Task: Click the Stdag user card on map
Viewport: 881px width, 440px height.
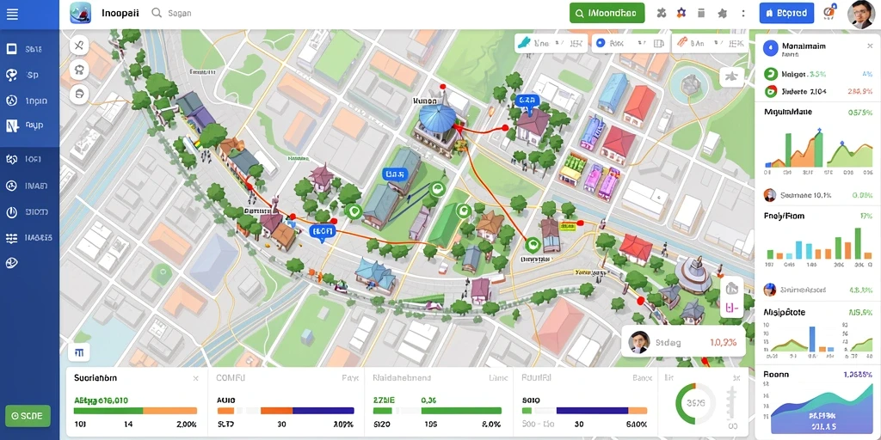Action: tap(683, 342)
